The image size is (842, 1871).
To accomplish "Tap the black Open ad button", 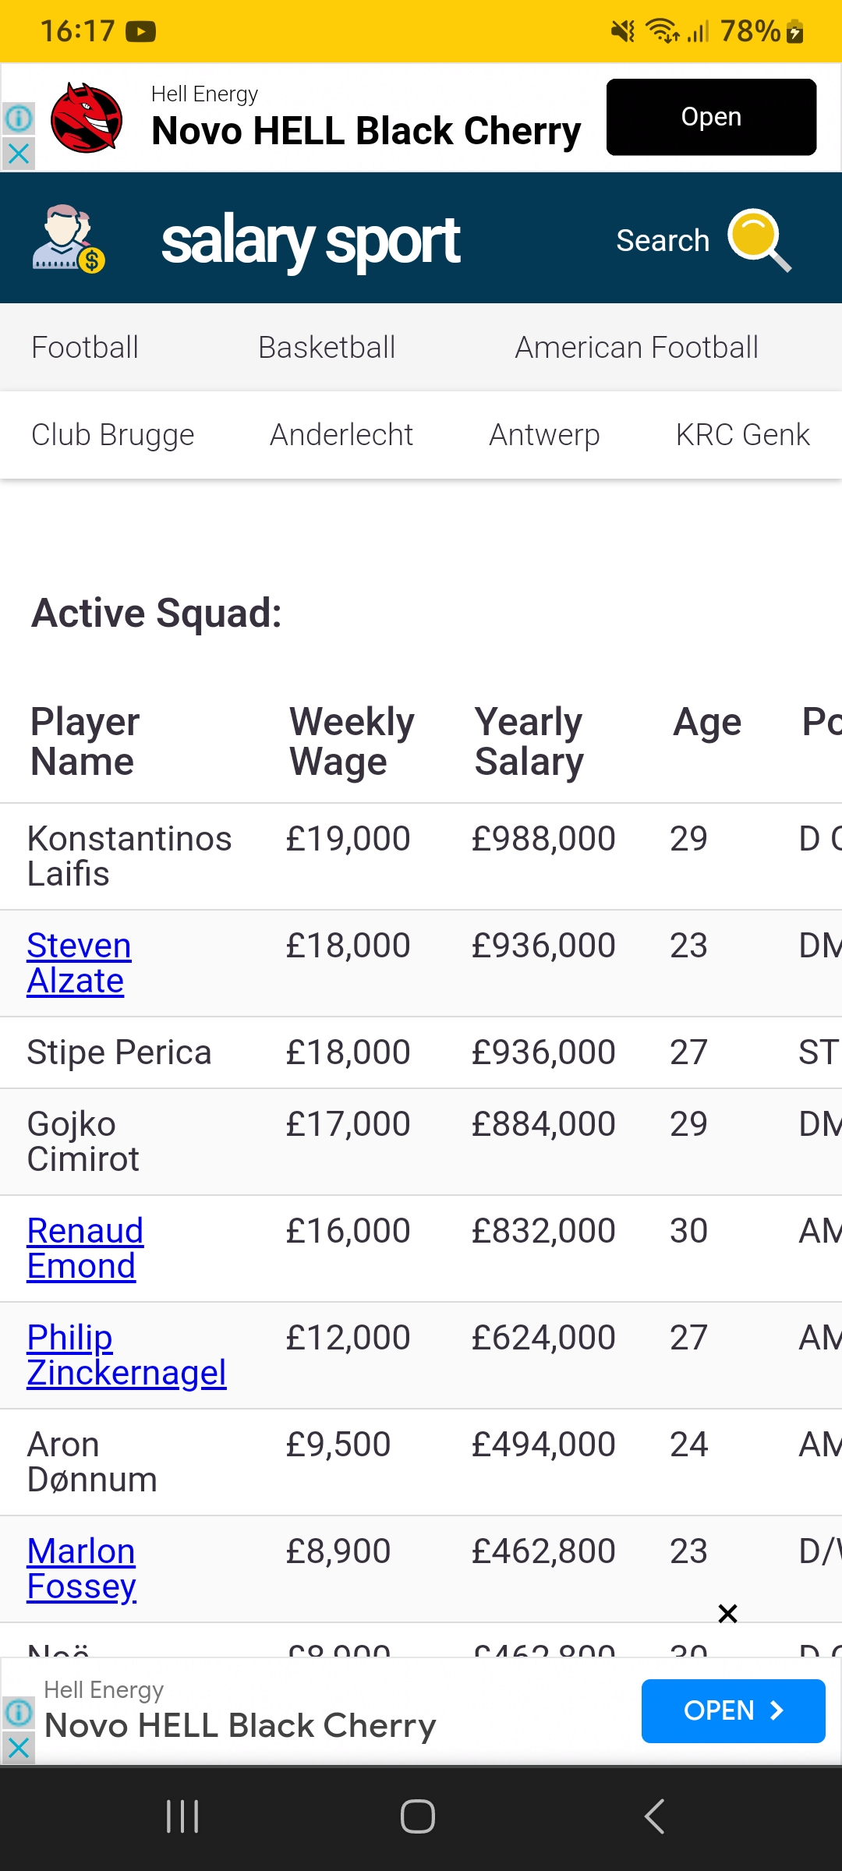I will click(x=711, y=117).
